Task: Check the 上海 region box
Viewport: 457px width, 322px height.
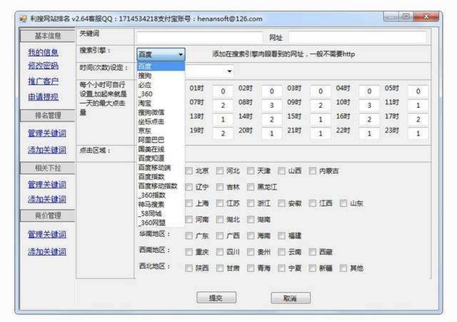Action: pos(188,204)
